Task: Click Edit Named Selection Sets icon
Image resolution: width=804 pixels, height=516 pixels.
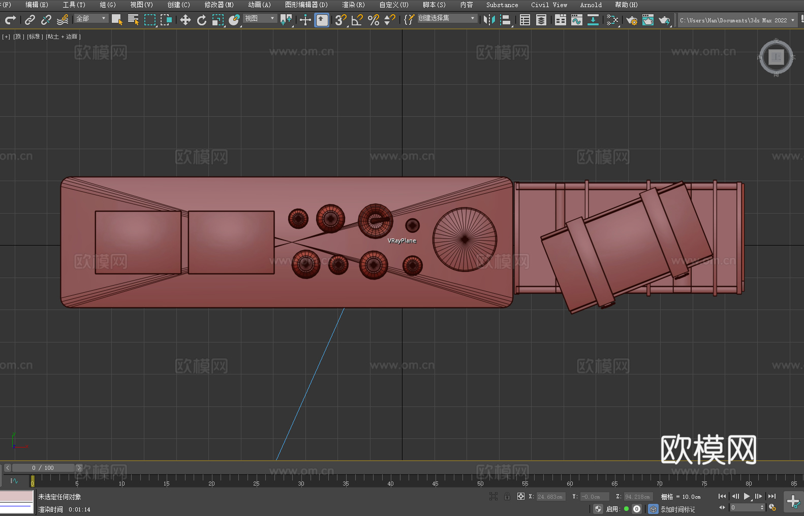Action: tap(409, 20)
